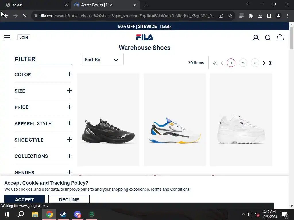Open Chrome profile avatar
This screenshot has width=294, height=220.
[x=278, y=16]
